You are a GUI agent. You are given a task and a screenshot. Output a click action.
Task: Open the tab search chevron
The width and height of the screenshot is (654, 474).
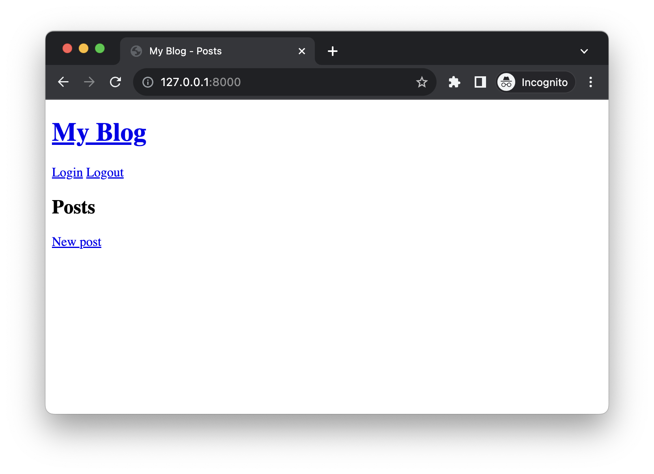[x=584, y=51]
